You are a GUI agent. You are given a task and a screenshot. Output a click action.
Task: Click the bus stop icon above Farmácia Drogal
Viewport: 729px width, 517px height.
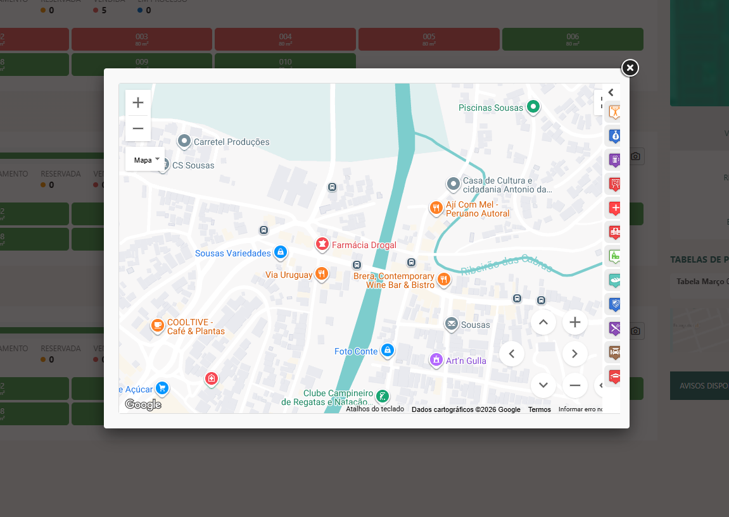click(x=332, y=187)
